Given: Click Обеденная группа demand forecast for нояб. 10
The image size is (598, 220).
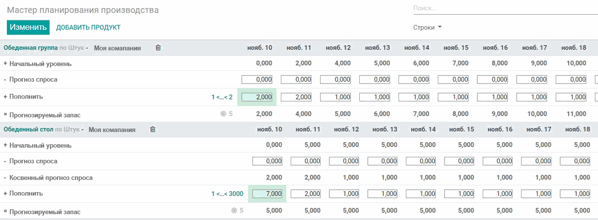Looking at the screenshot, I should click(257, 80).
